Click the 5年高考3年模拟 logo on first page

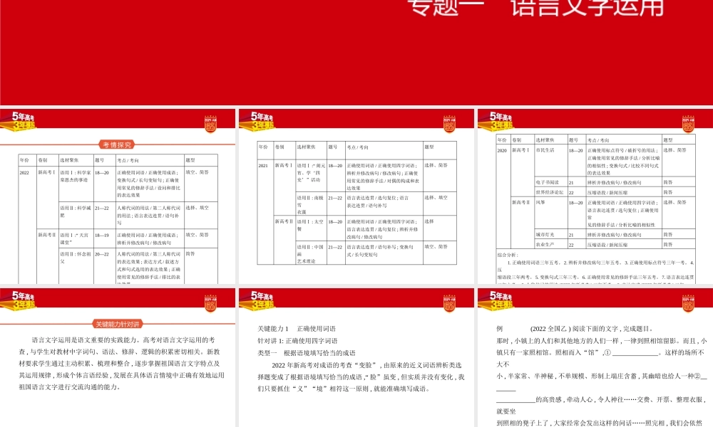pyautogui.click(x=21, y=121)
